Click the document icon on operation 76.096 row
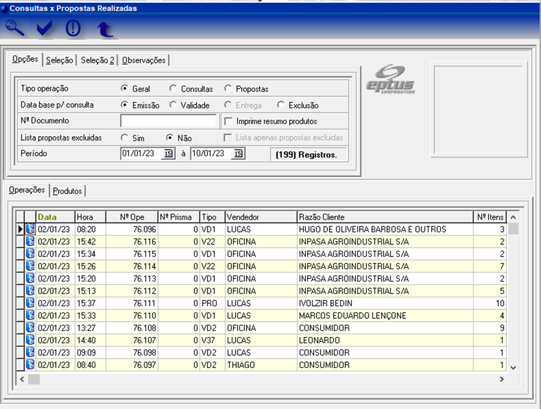The width and height of the screenshot is (541, 409). pyautogui.click(x=30, y=230)
